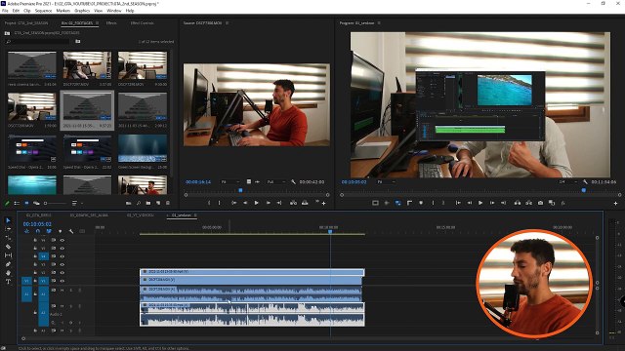Open the Program panel menu
The image size is (625, 351).
tap(379, 23)
